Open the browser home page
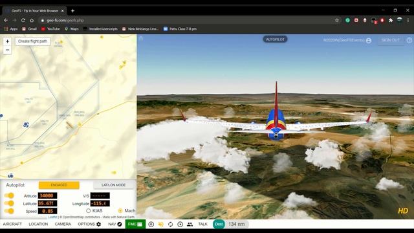The image size is (414, 233). (x=32, y=20)
